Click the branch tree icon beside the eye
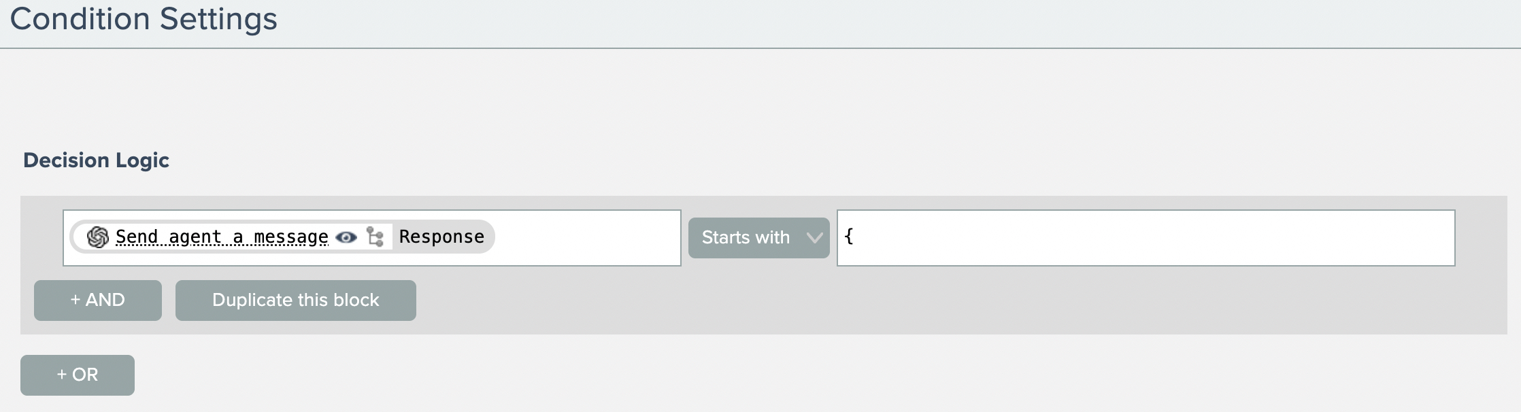 (375, 237)
